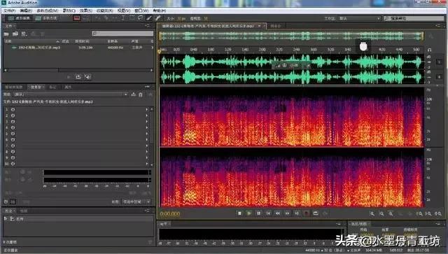Toggle the spectral pitch display button

[85, 18]
